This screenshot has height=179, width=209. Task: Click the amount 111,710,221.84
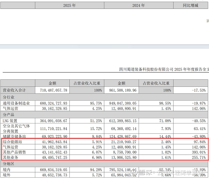[54, 129]
